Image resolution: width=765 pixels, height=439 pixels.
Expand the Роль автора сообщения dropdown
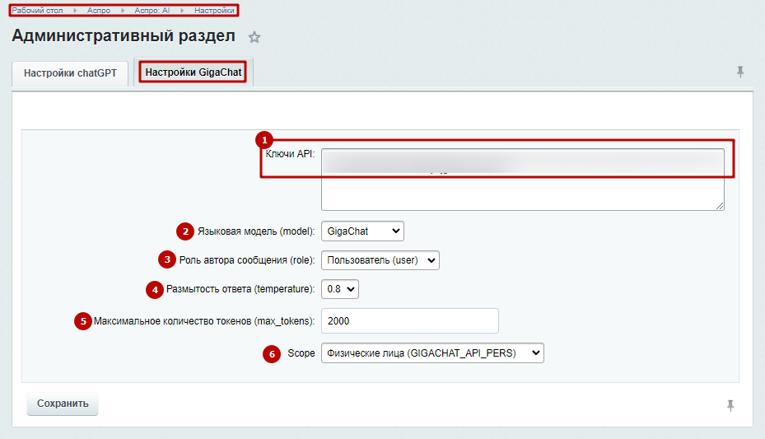380,260
